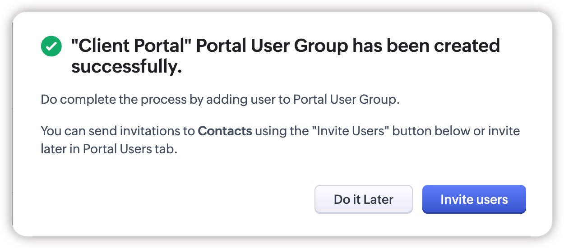Click the Invite users button
This screenshot has height=248, width=564.
click(474, 199)
